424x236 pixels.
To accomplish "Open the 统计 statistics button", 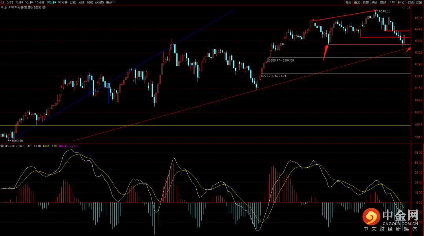I will pyautogui.click(x=375, y=2).
